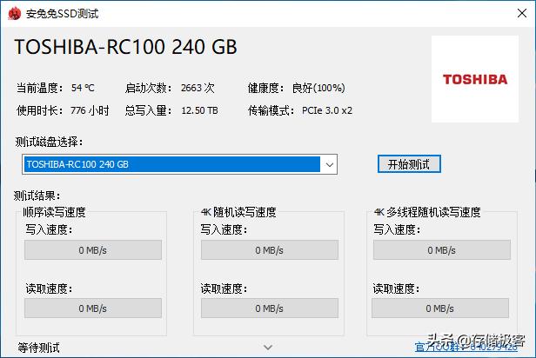Viewport: 536px width, 358px height.
Task: Click the TOSHIBA brand logo image
Action: click(475, 79)
